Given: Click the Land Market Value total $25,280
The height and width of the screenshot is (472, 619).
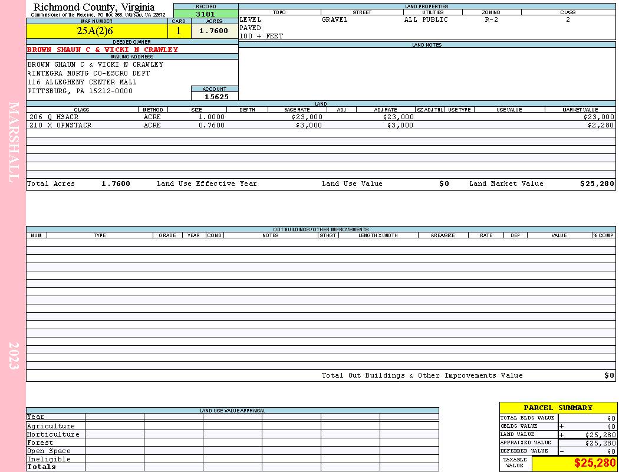Looking at the screenshot, I should (597, 183).
